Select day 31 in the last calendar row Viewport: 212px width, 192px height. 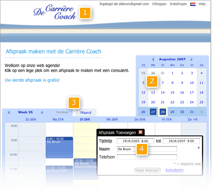point(192,112)
